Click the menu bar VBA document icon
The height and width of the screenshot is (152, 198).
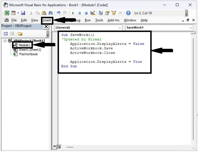[7, 20]
